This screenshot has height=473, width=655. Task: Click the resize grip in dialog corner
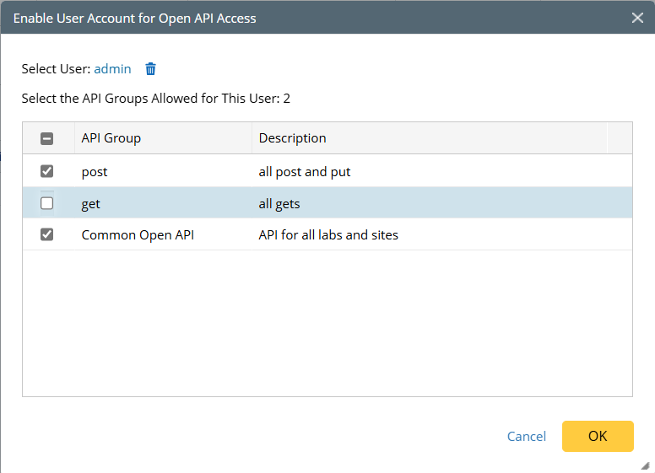(x=646, y=465)
